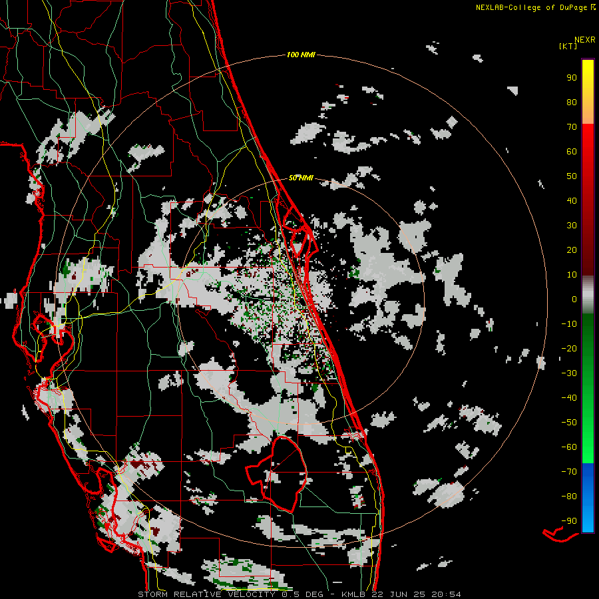Image resolution: width=599 pixels, height=599 pixels.
Task: Click the 0 value on velocity scale
Action: click(574, 299)
